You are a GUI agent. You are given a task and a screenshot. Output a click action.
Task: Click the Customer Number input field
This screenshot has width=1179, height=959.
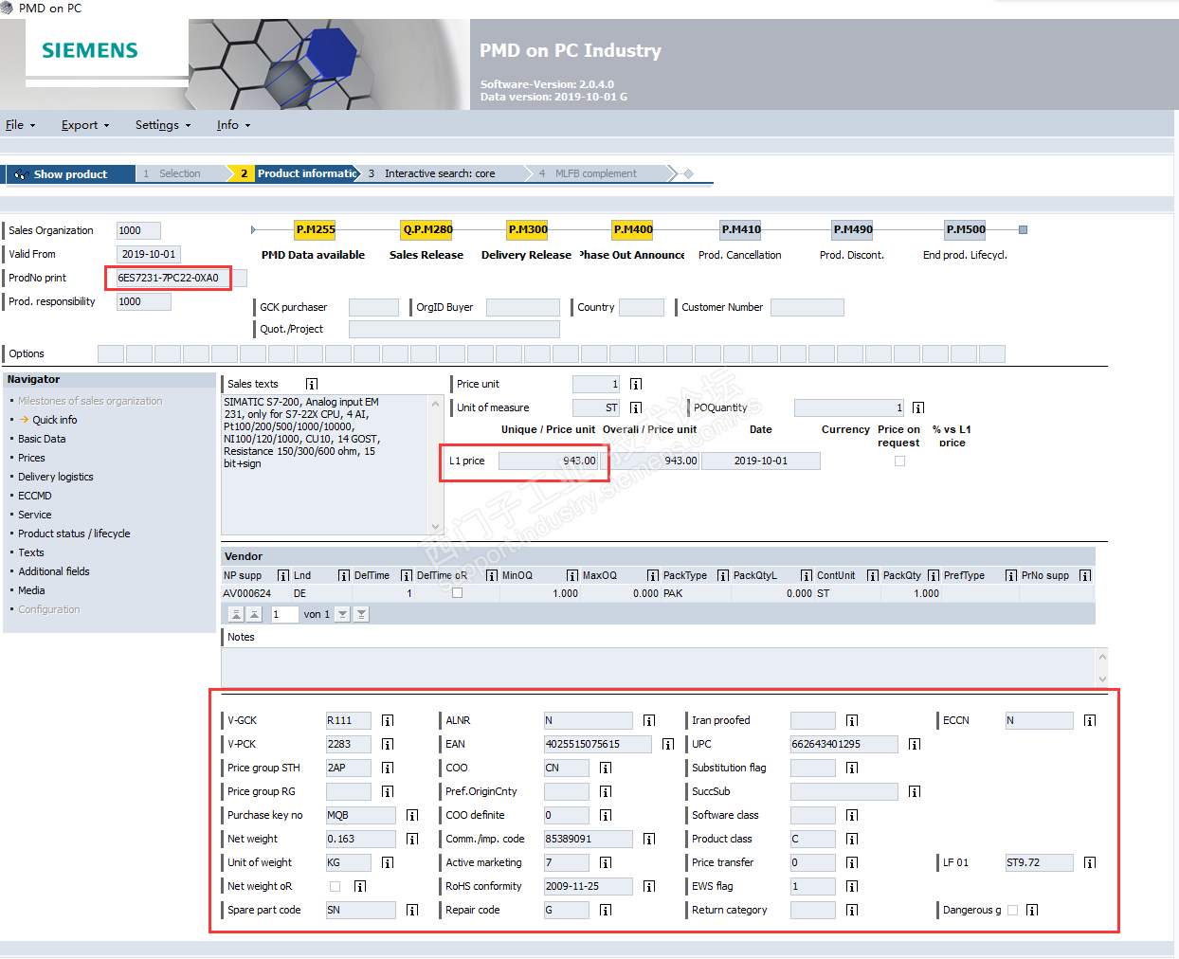click(x=807, y=307)
